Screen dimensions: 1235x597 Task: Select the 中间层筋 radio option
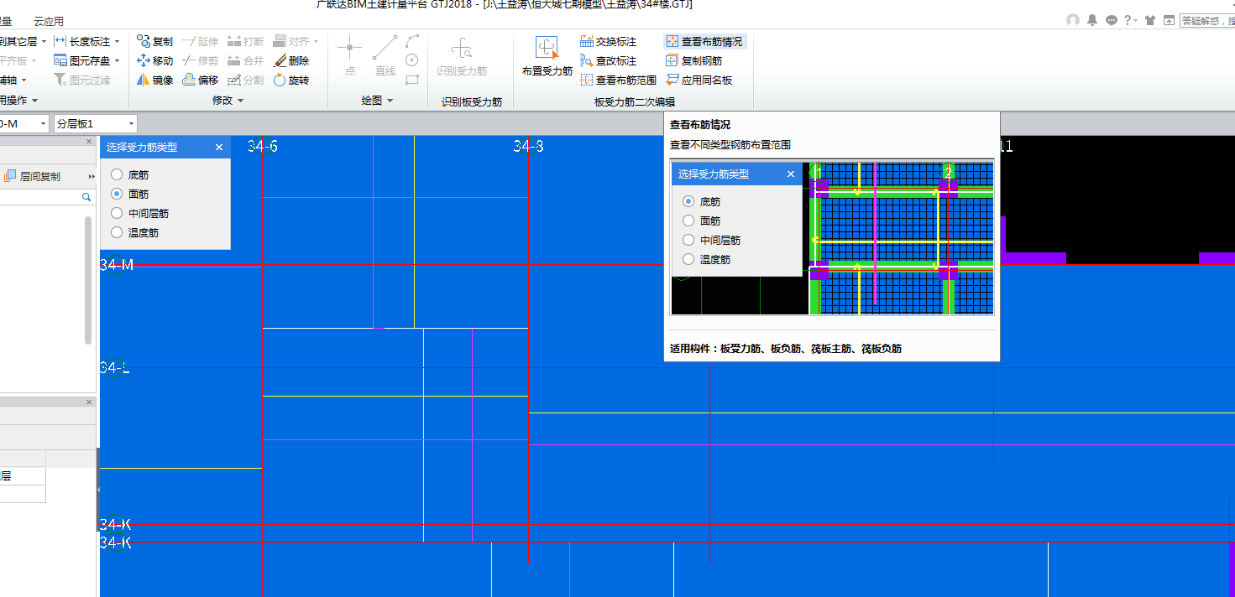click(x=117, y=214)
